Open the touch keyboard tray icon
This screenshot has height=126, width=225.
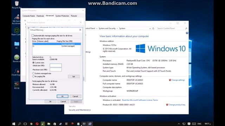(x=194, y=124)
